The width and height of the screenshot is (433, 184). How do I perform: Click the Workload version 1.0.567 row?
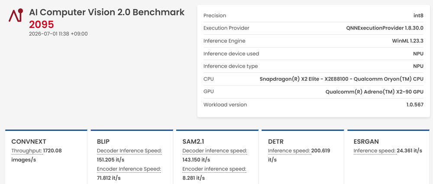(x=313, y=105)
